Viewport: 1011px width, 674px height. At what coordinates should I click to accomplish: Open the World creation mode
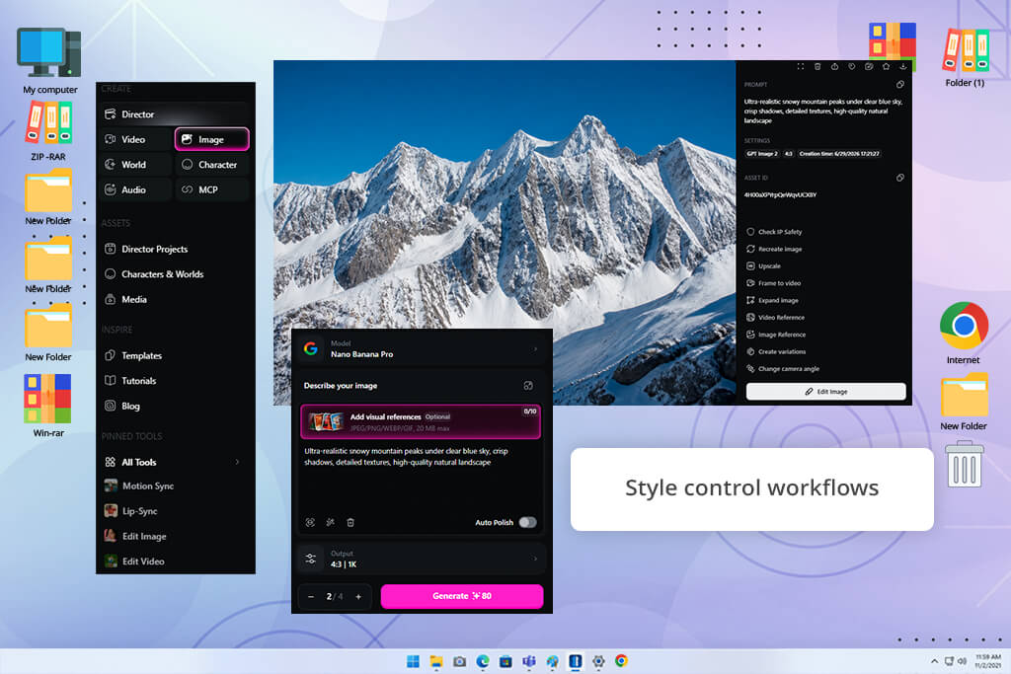tap(135, 165)
